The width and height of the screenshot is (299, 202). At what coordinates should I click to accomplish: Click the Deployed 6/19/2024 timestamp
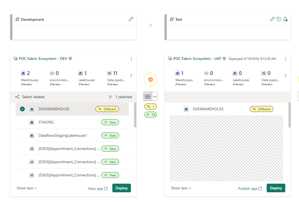pyautogui.click(x=252, y=59)
